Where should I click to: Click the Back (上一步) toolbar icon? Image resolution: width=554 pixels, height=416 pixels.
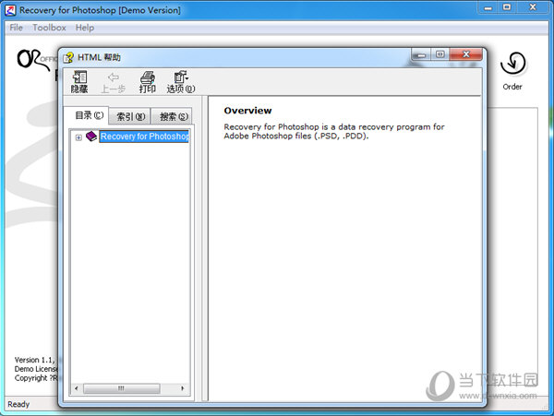tap(113, 82)
